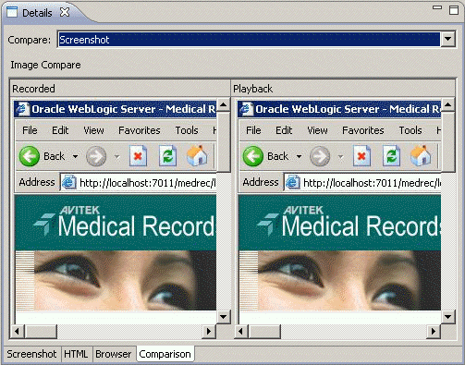The width and height of the screenshot is (465, 365).
Task: Click Playback pane horizontal scrollbar thumb
Action: tap(264, 332)
